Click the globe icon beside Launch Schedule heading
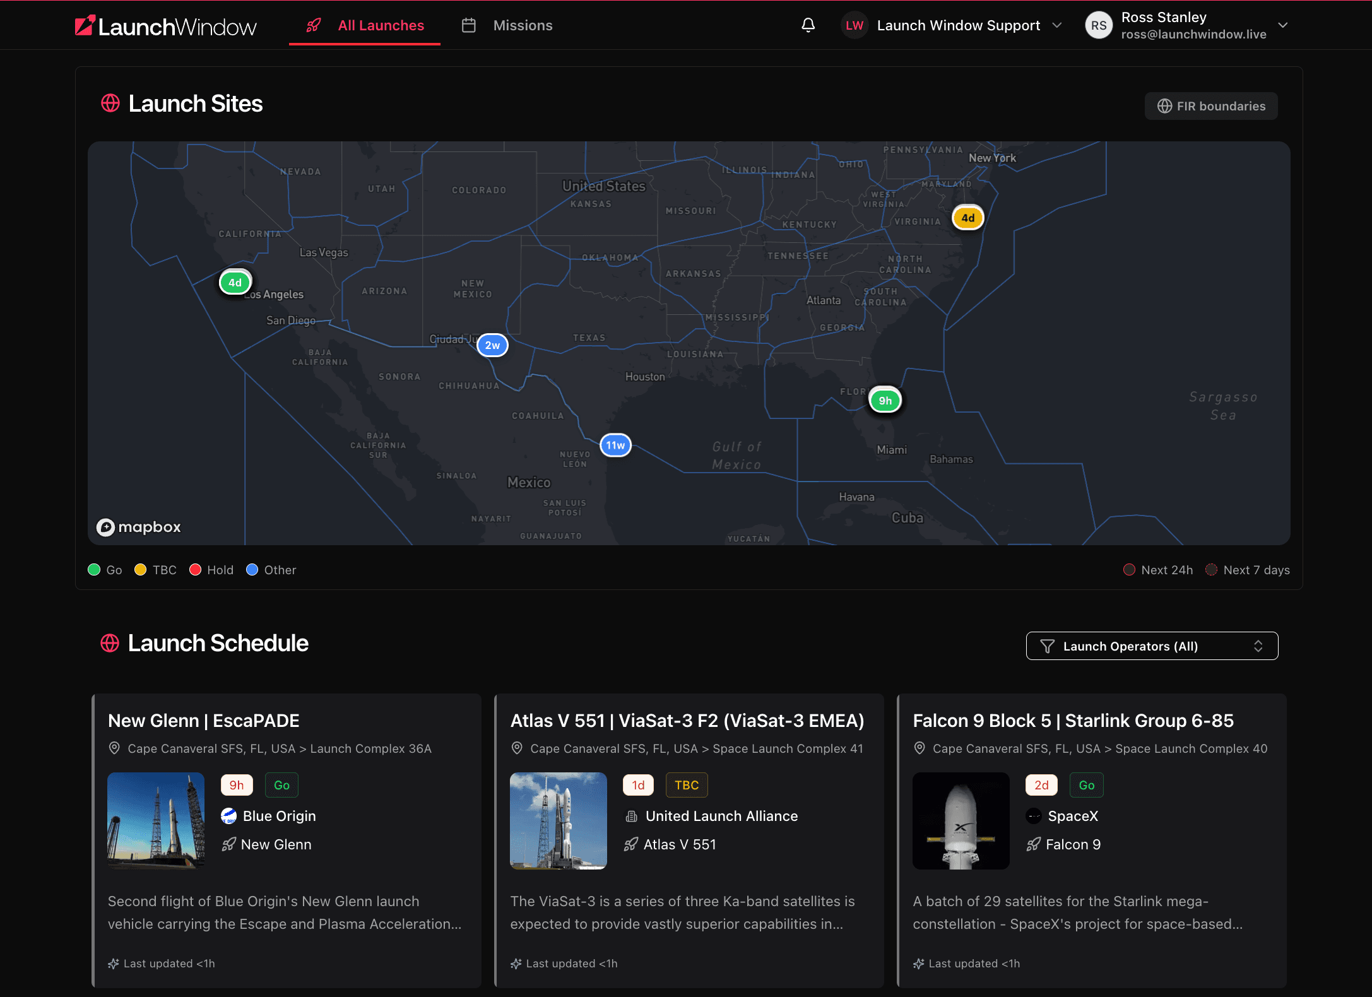Screen dimensions: 1372x997 110,643
